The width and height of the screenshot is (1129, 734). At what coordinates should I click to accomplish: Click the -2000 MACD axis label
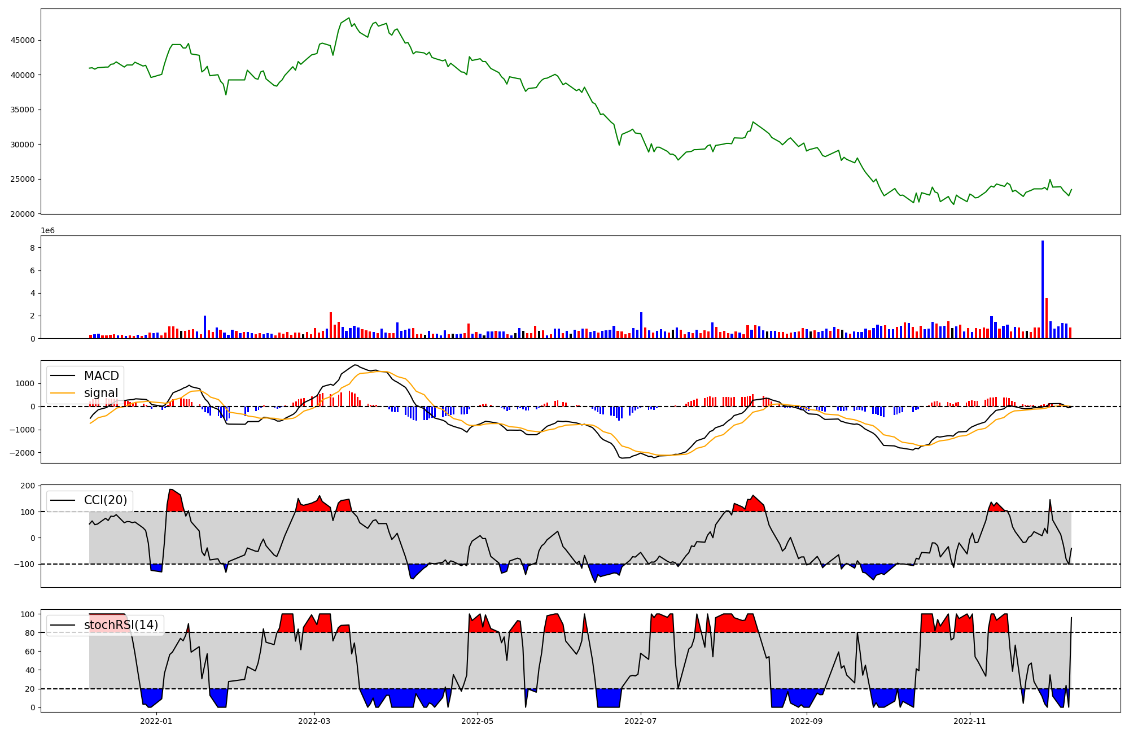23,453
